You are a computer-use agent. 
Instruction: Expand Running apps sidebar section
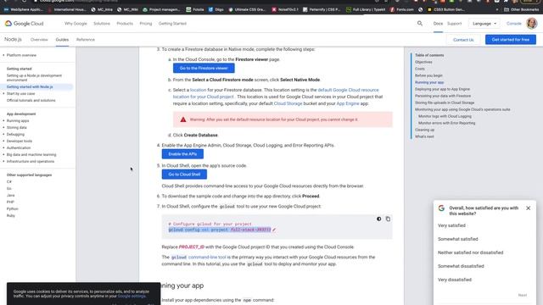click(18, 120)
